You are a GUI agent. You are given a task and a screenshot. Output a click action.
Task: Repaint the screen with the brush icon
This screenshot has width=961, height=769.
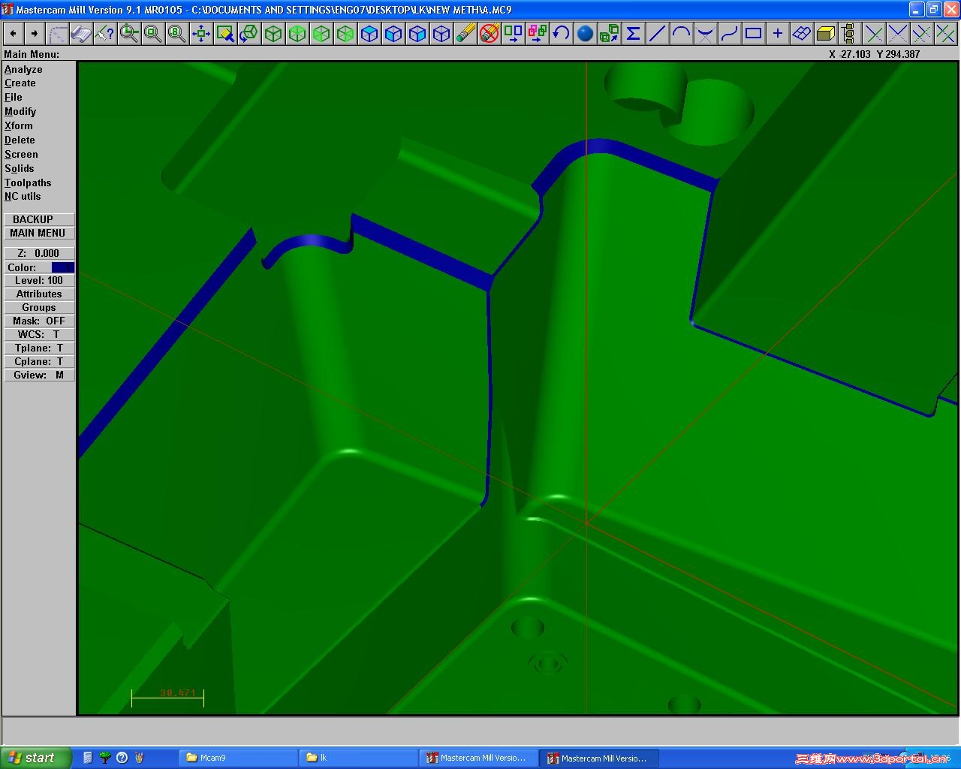[x=225, y=33]
